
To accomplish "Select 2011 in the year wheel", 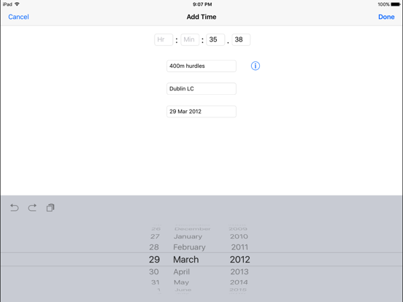I will (239, 247).
